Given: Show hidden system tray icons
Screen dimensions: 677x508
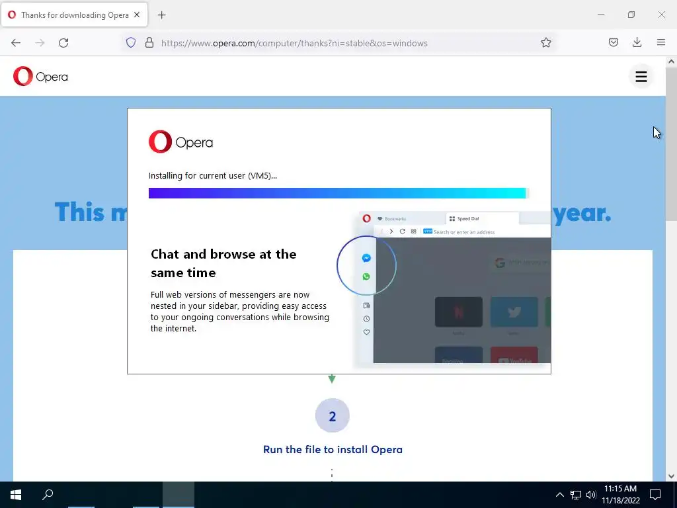Looking at the screenshot, I should 559,495.
